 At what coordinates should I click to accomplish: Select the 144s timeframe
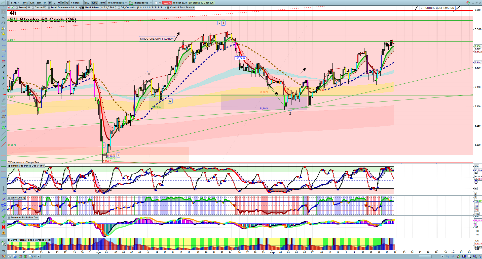(25, 3)
